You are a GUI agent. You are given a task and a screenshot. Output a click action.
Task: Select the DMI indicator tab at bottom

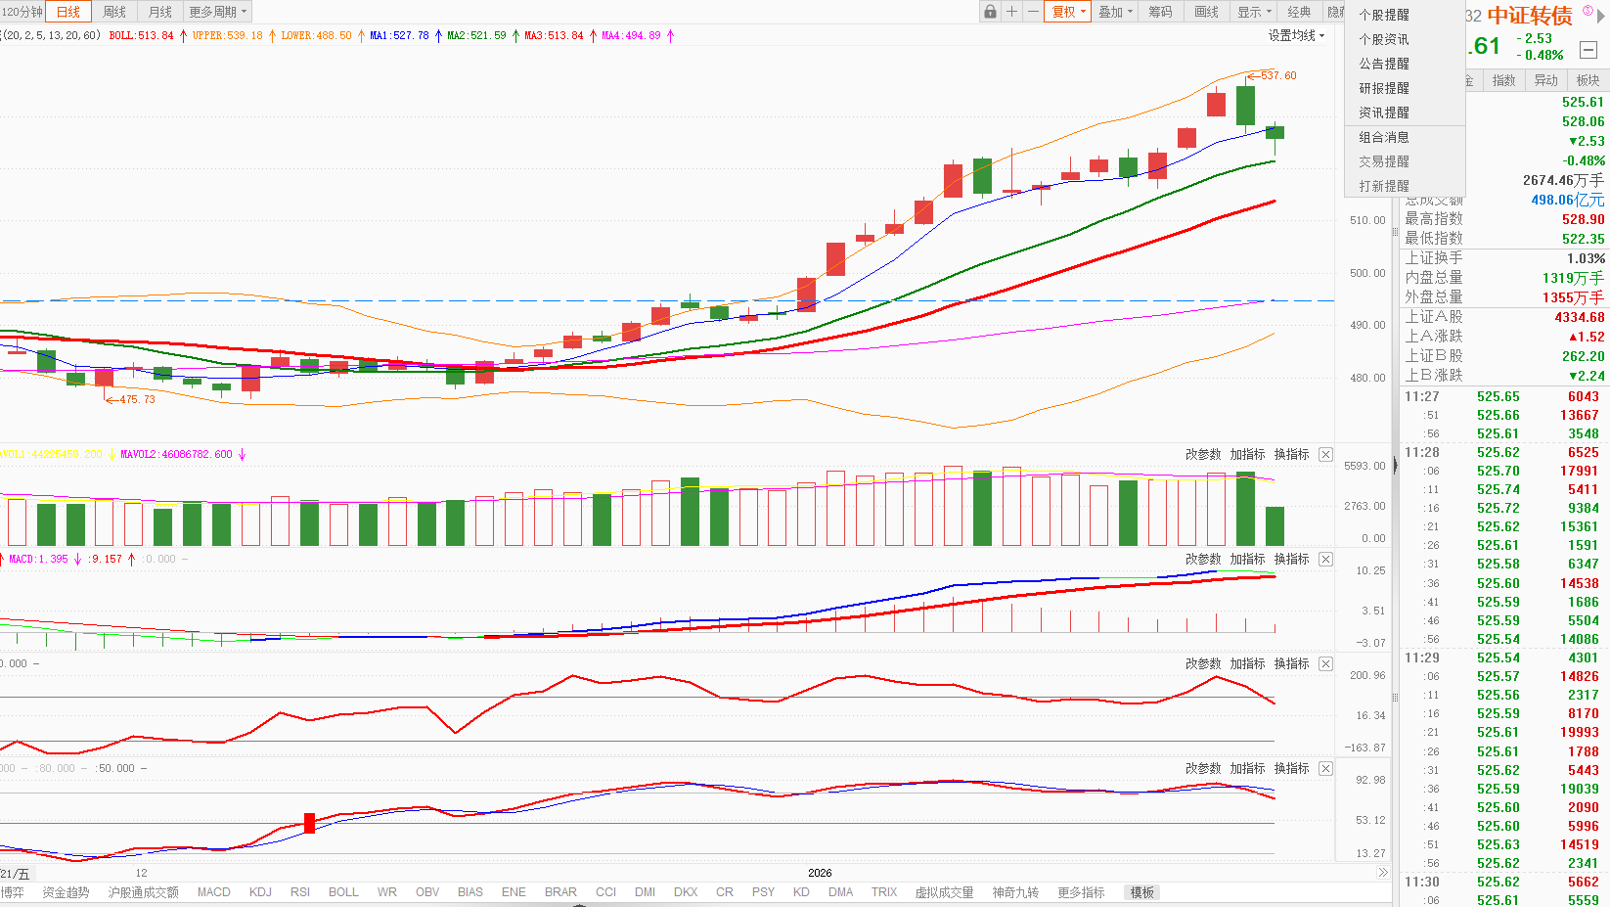coord(645,892)
